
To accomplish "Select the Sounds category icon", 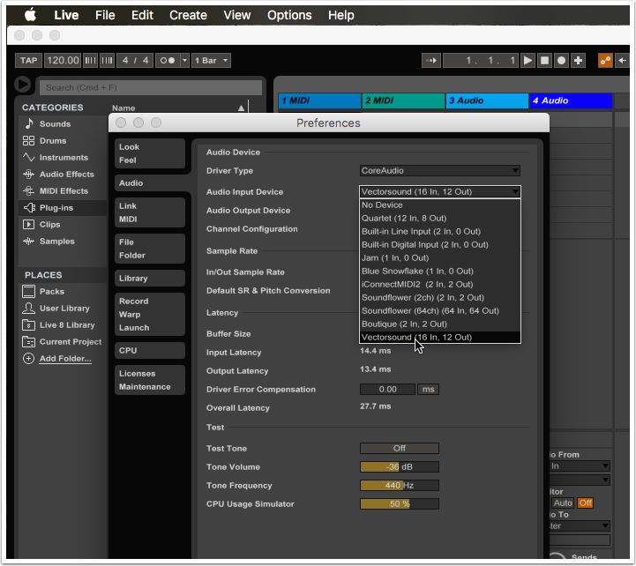I will 29,123.
